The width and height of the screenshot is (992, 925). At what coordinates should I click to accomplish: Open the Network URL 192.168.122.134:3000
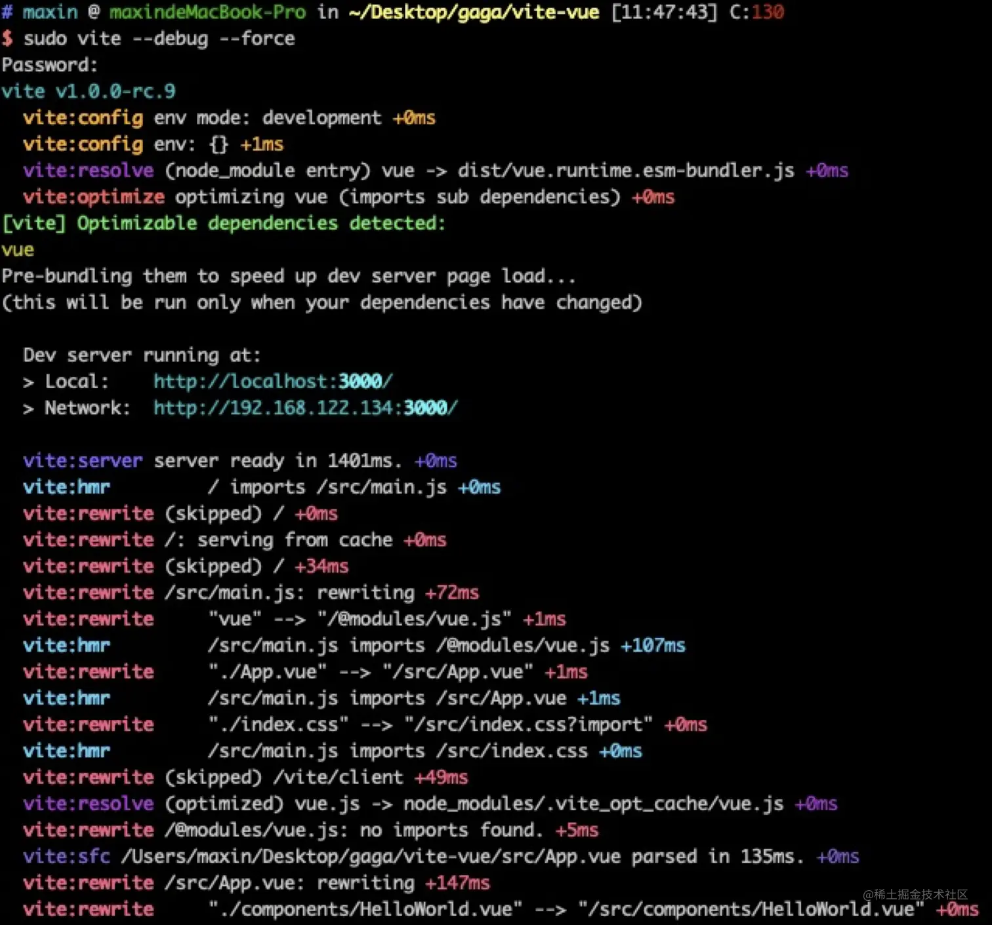point(306,408)
